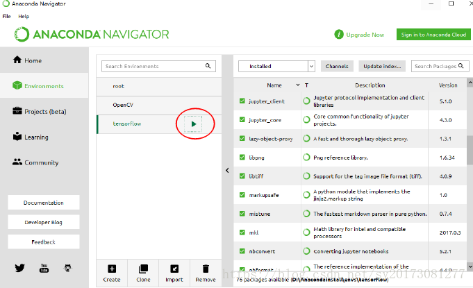Sort packages by Name column arrow

pyautogui.click(x=298, y=85)
